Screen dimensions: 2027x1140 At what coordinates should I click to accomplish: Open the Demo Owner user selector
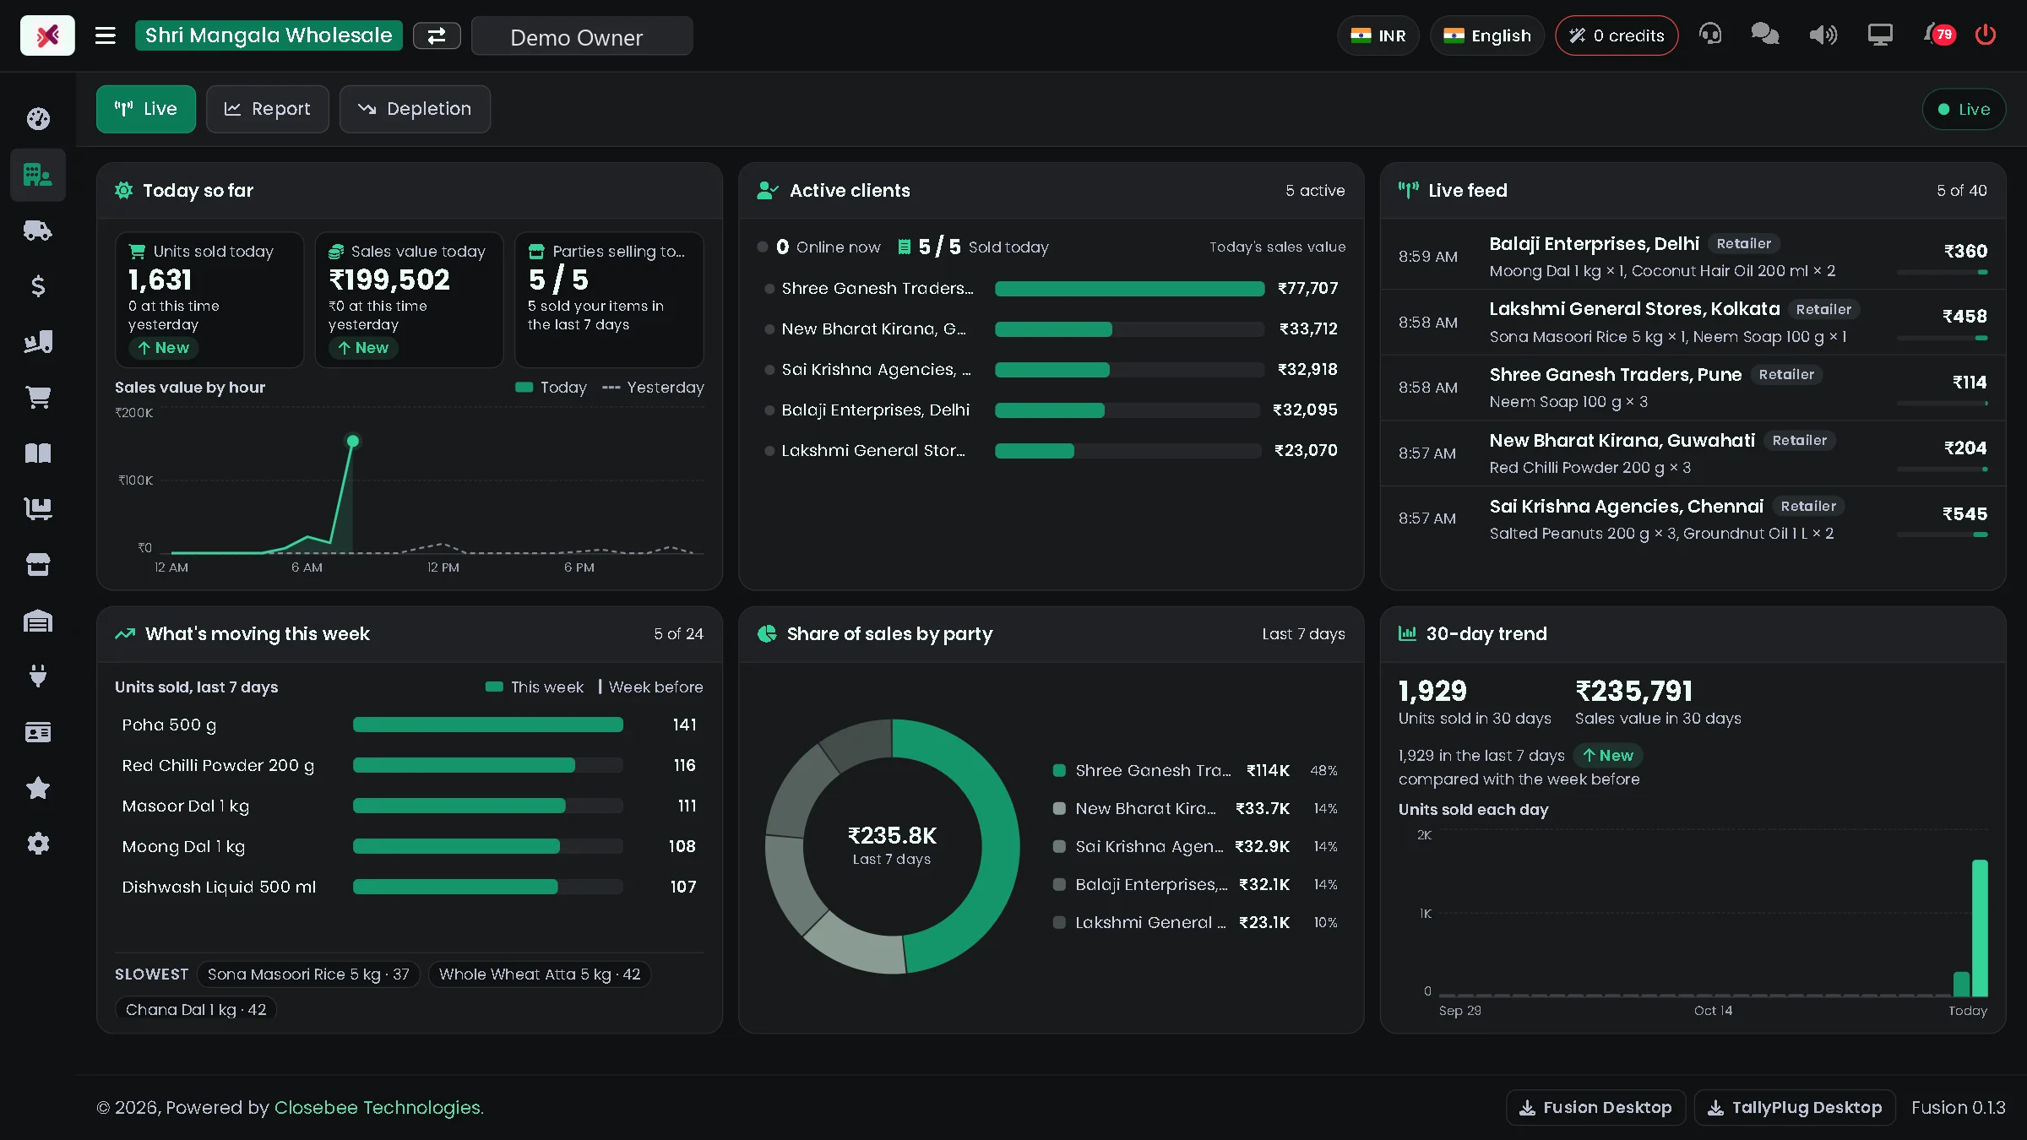(582, 35)
